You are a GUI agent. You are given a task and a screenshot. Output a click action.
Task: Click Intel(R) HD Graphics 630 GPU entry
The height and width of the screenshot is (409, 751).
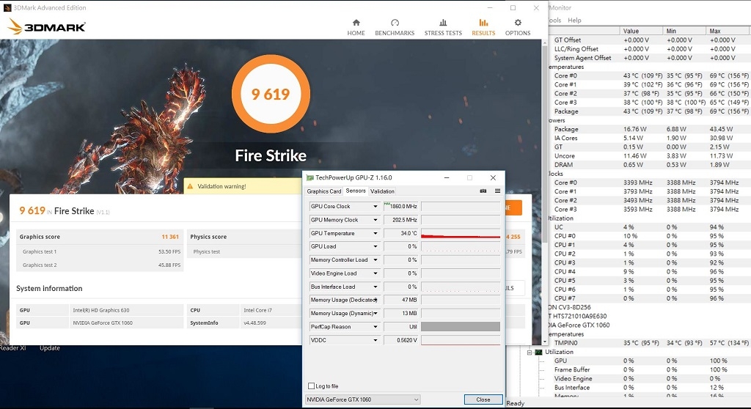(x=101, y=310)
